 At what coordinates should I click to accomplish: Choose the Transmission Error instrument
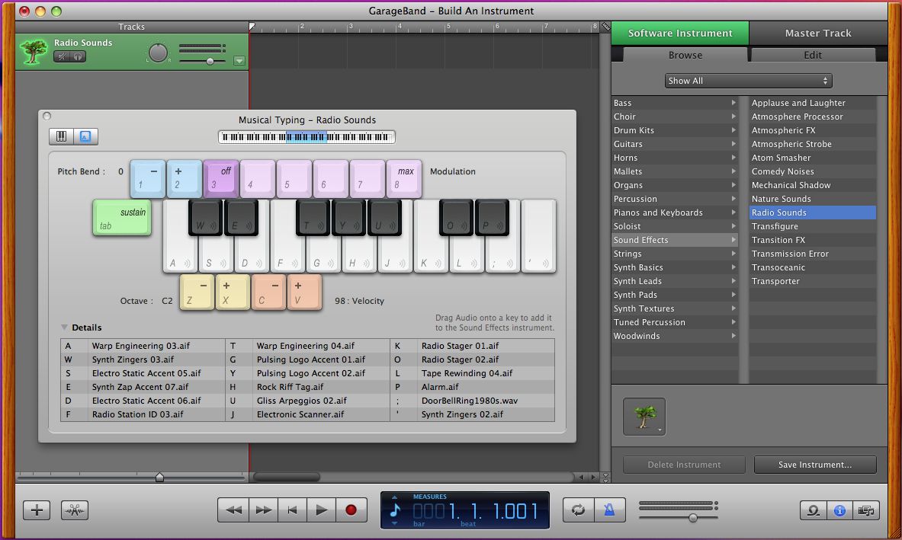[812, 254]
